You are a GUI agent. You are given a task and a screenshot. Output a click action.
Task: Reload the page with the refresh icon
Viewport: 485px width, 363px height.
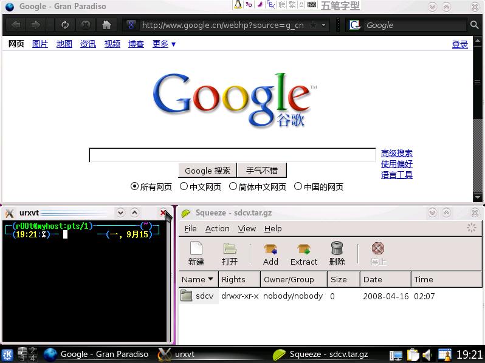pyautogui.click(x=65, y=25)
